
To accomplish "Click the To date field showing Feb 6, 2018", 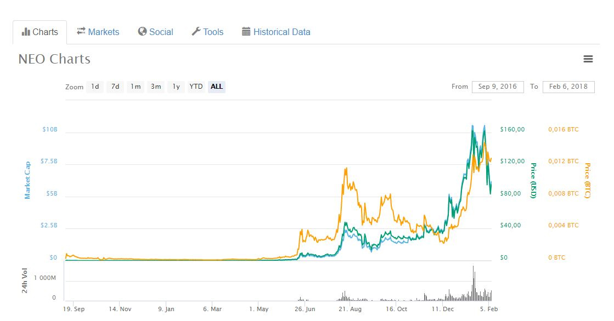I will coord(568,87).
